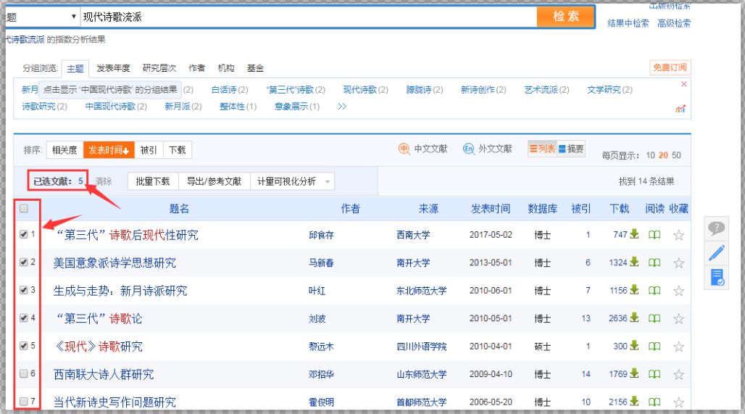Image resolution: width=745 pixels, height=414 pixels.
Task: Uncheck result row 3 checkbox
Action: click(24, 289)
